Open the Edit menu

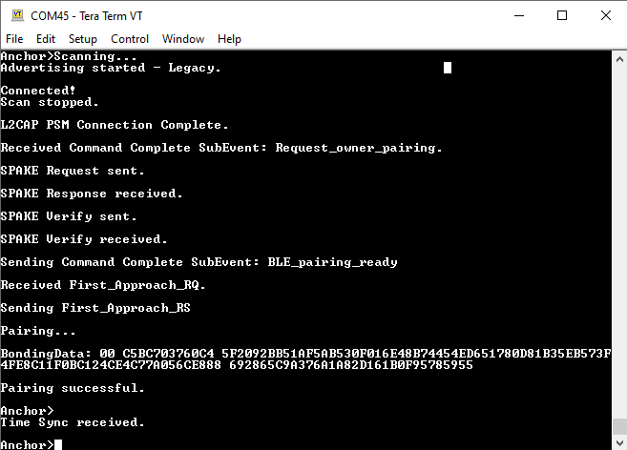(46, 39)
